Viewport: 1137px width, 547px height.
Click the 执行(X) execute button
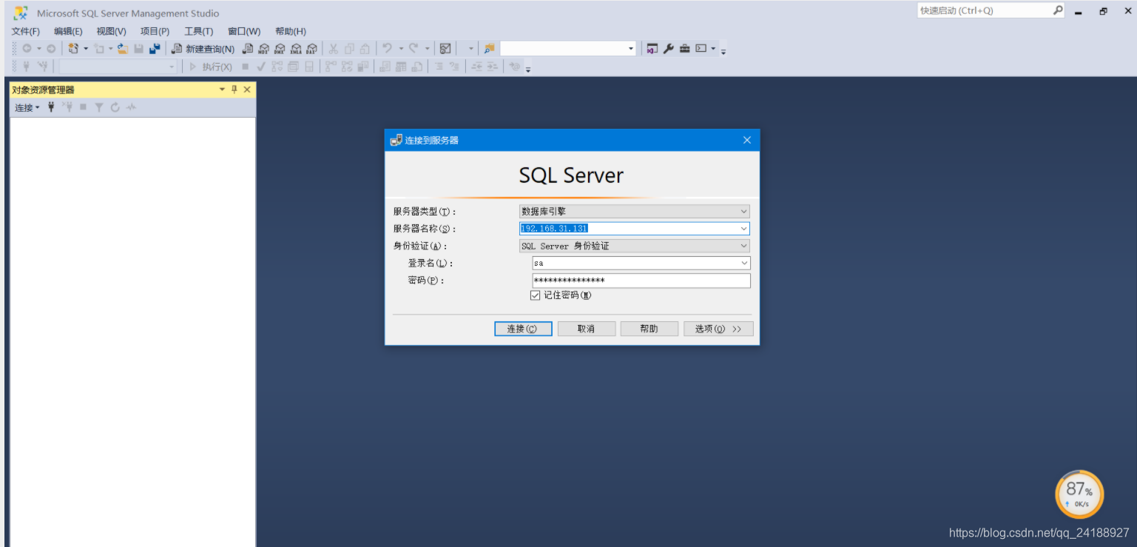point(211,67)
